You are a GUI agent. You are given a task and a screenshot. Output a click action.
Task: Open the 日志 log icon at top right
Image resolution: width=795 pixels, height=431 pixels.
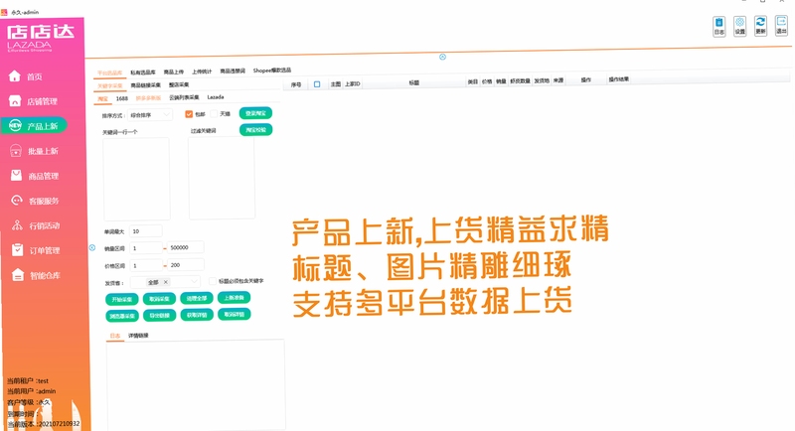718,26
